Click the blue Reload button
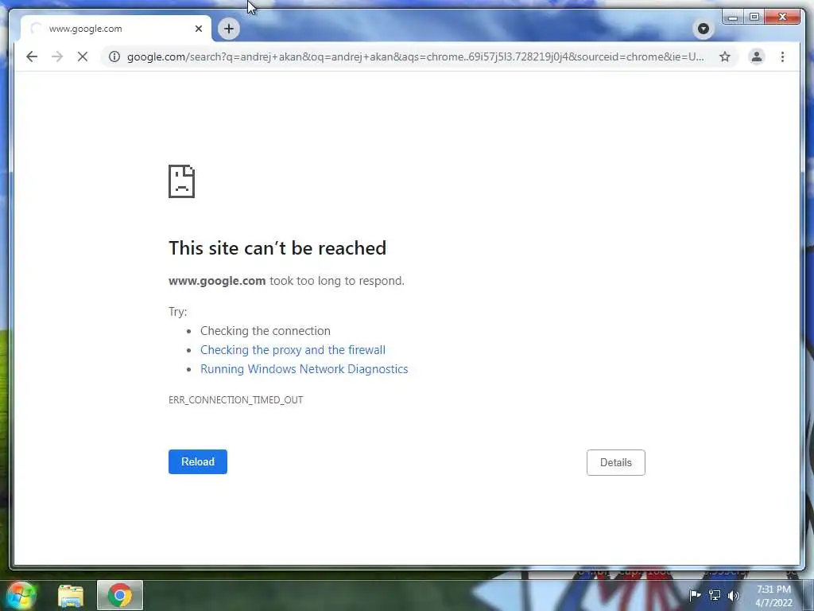Viewport: 814px width, 611px height. coord(198,462)
